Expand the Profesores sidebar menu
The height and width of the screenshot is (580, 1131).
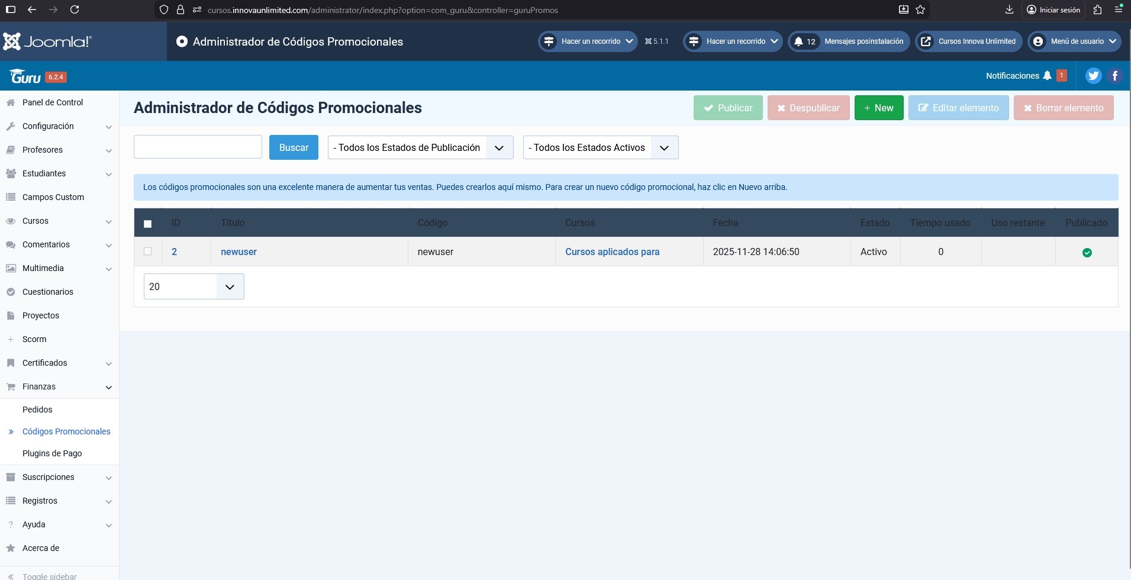pos(59,150)
